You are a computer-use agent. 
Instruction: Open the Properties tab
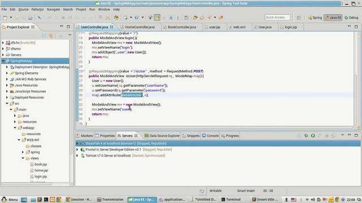[x=105, y=136]
